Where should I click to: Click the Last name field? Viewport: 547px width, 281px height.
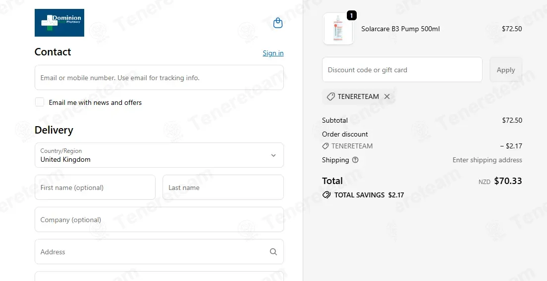[x=223, y=187]
